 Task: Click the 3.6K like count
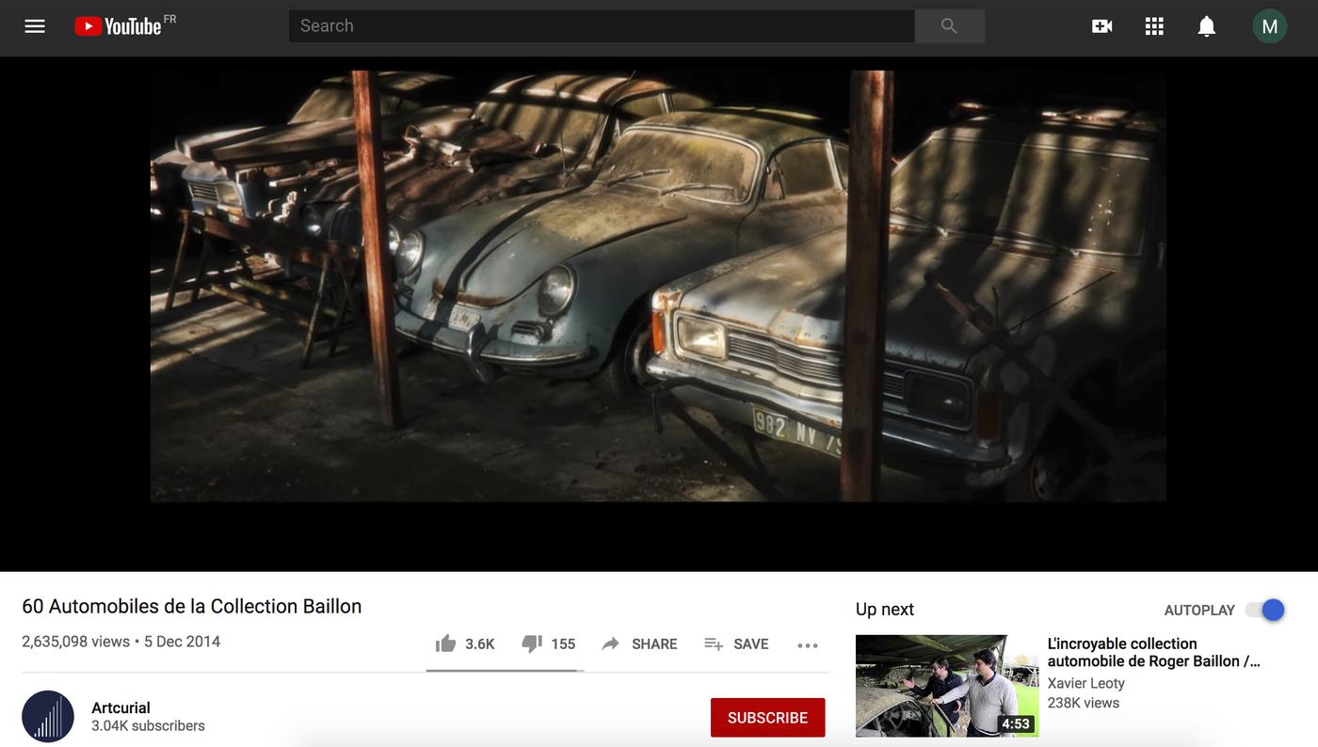click(480, 644)
